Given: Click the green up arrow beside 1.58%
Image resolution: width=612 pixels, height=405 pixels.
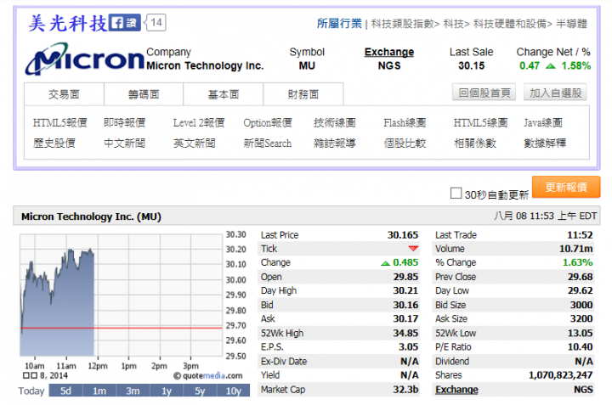Looking at the screenshot, I should tap(550, 66).
